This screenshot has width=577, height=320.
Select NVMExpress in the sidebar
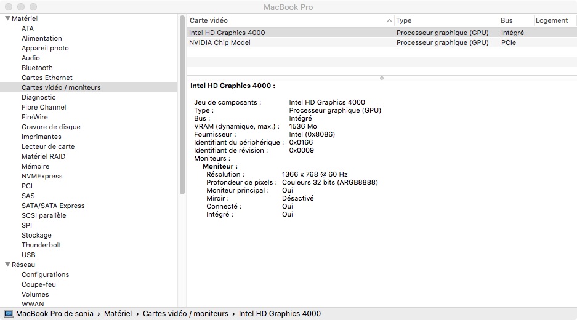(42, 176)
